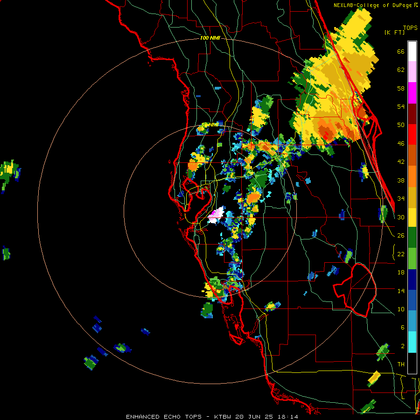The height and width of the screenshot is (420, 420).
Task: Click the dark maroon legend swatch
Action: 412,113
